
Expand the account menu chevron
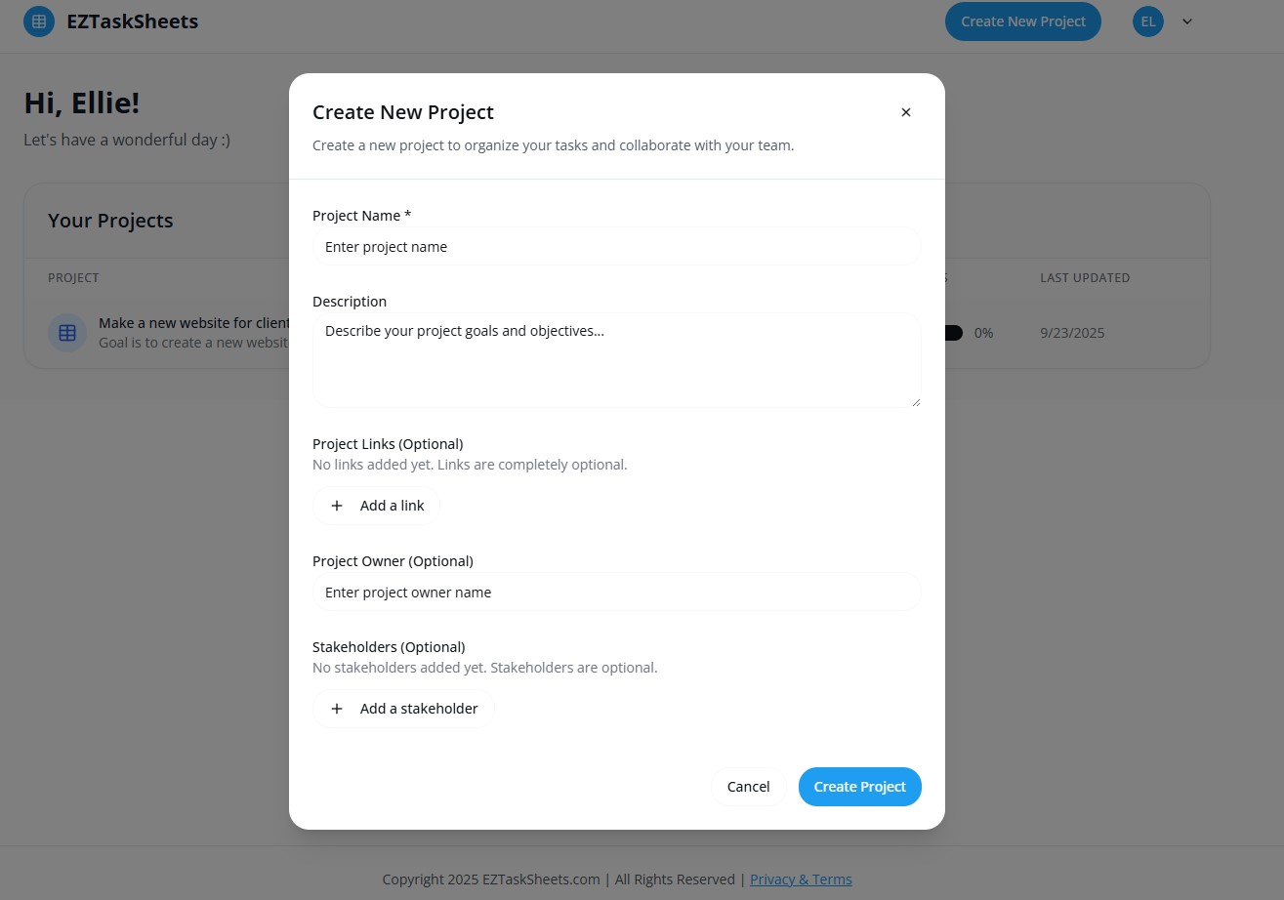click(1187, 21)
